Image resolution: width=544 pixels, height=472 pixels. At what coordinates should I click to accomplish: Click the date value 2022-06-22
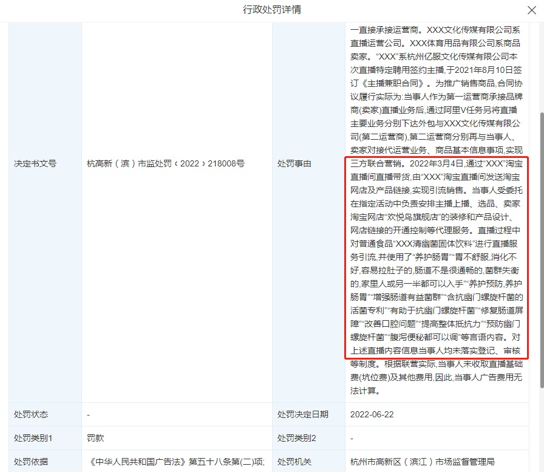point(372,414)
